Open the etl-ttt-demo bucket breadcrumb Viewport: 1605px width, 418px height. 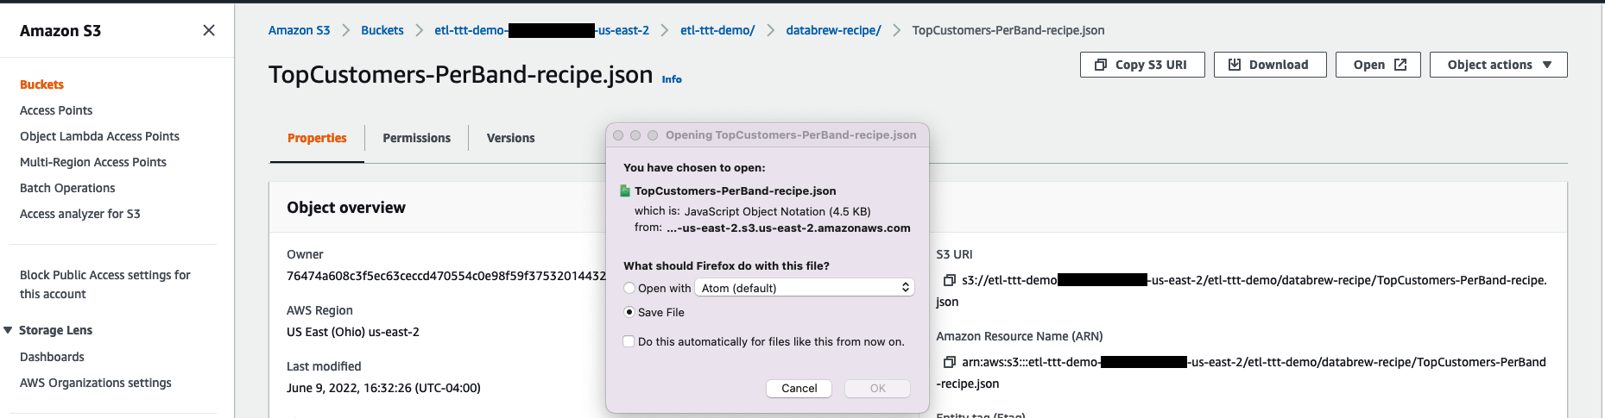[x=541, y=30]
